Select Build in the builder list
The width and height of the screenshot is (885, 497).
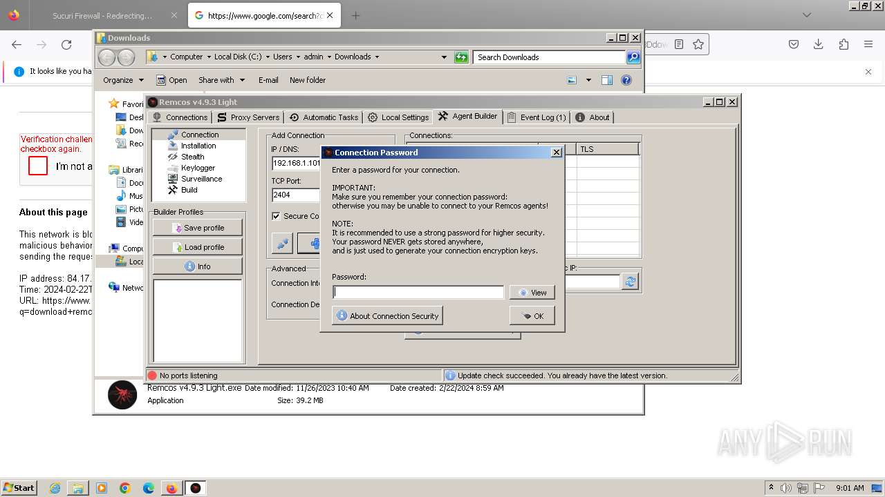pyautogui.click(x=189, y=190)
